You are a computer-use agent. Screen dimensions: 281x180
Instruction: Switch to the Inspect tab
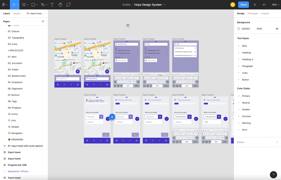pos(265,13)
